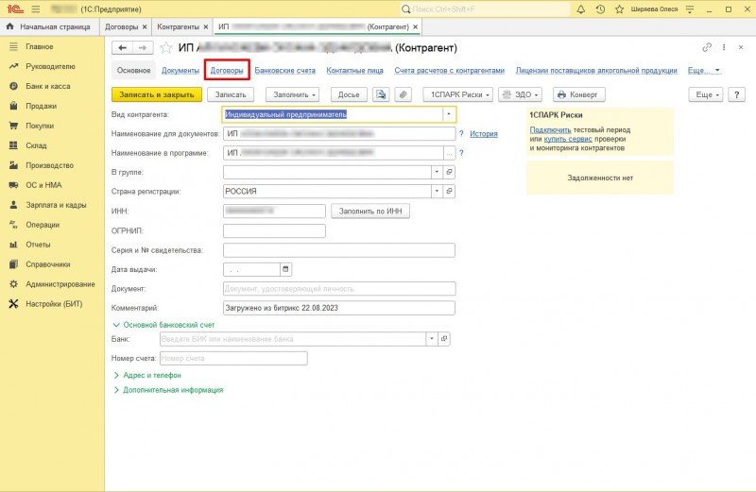This screenshot has width=756, height=492.
Task: Open the toolbar Еще dropdown button
Action: pyautogui.click(x=706, y=94)
